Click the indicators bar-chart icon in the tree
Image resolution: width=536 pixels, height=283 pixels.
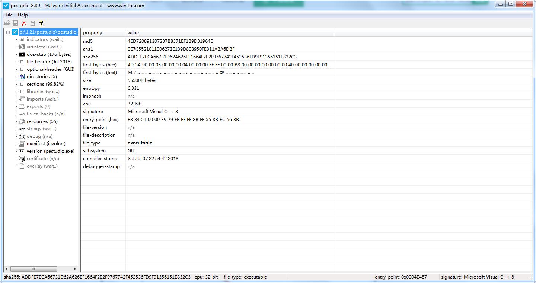click(x=22, y=39)
